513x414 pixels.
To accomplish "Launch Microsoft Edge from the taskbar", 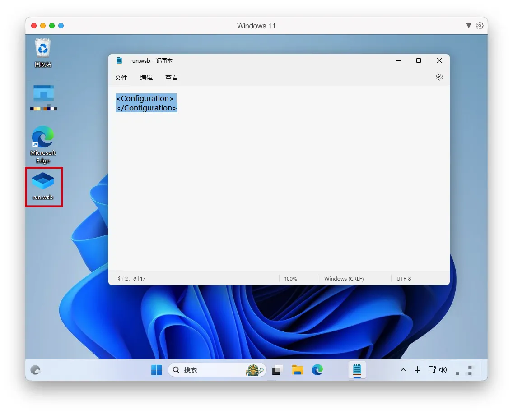I will (317, 370).
